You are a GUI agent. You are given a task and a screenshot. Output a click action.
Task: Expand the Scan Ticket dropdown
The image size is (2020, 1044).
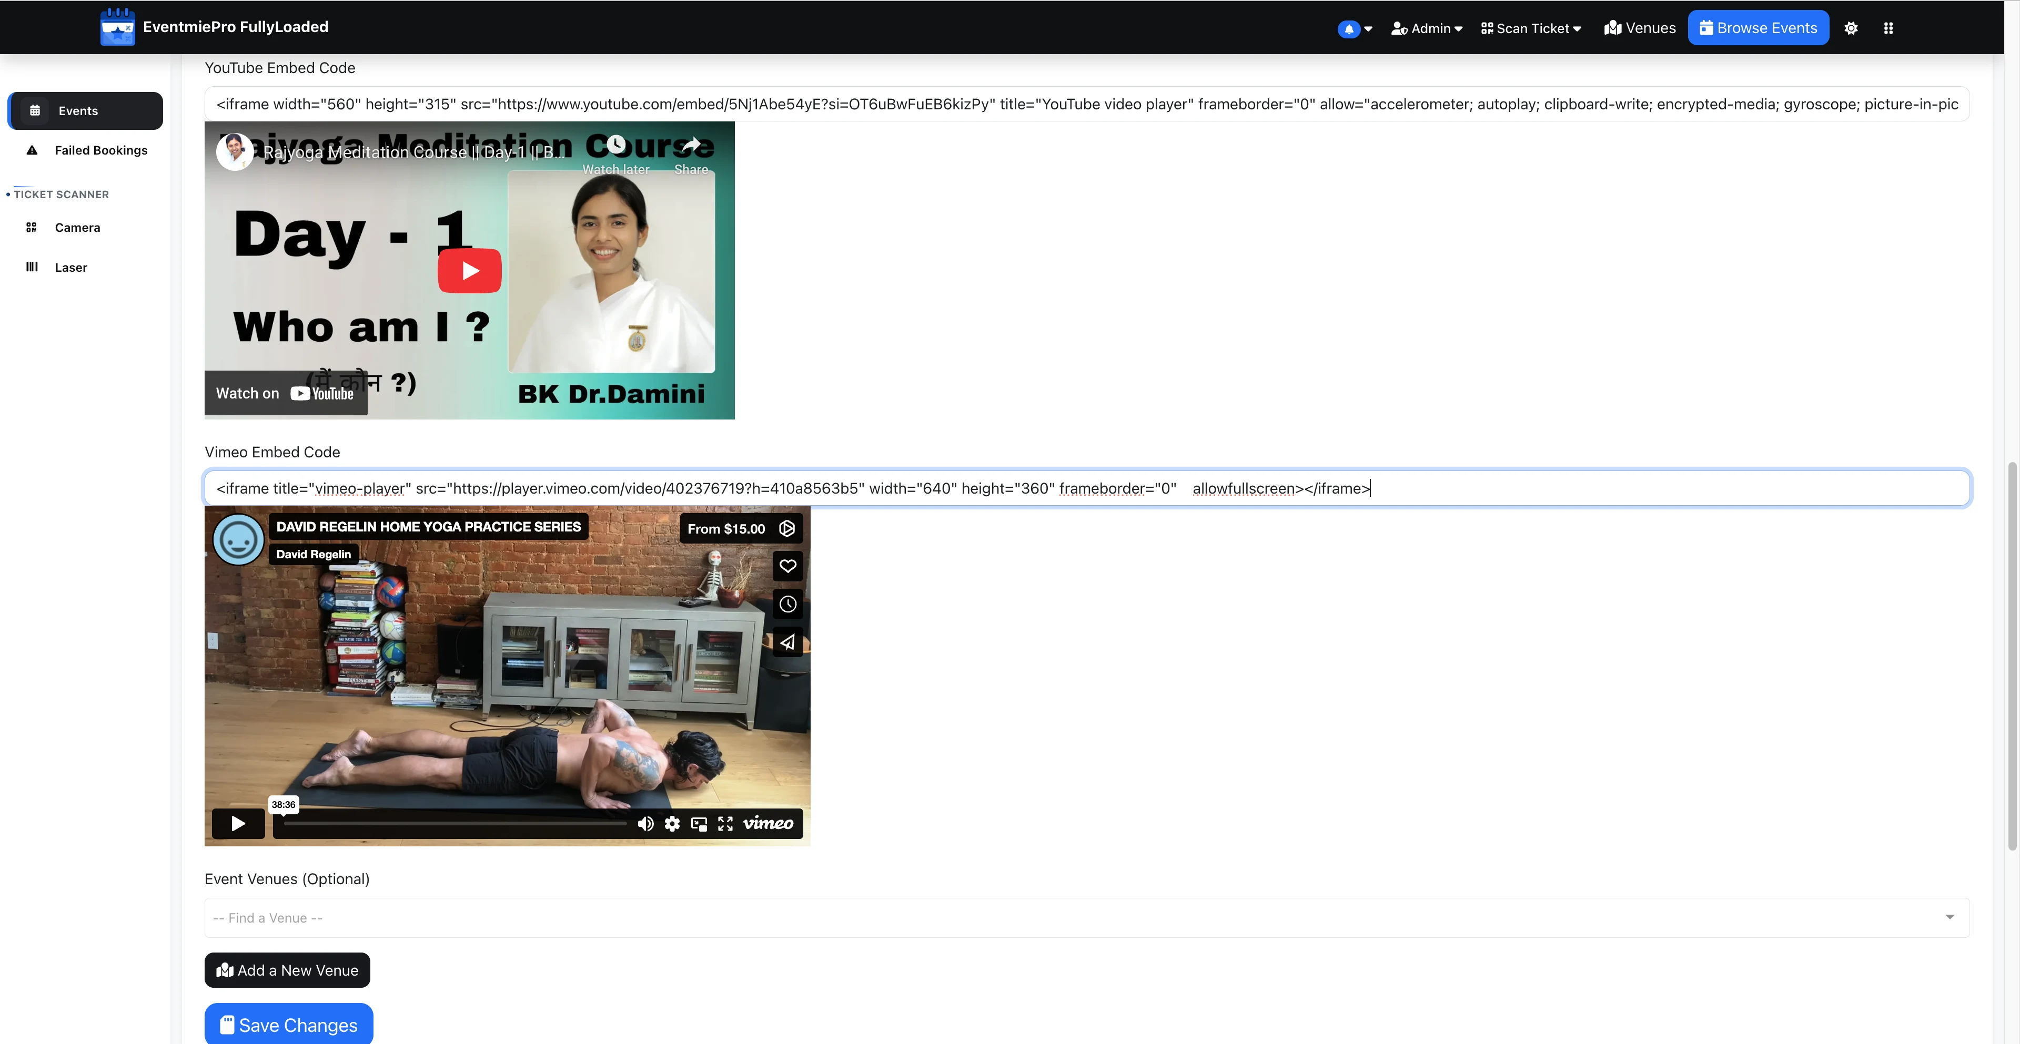(x=1531, y=29)
